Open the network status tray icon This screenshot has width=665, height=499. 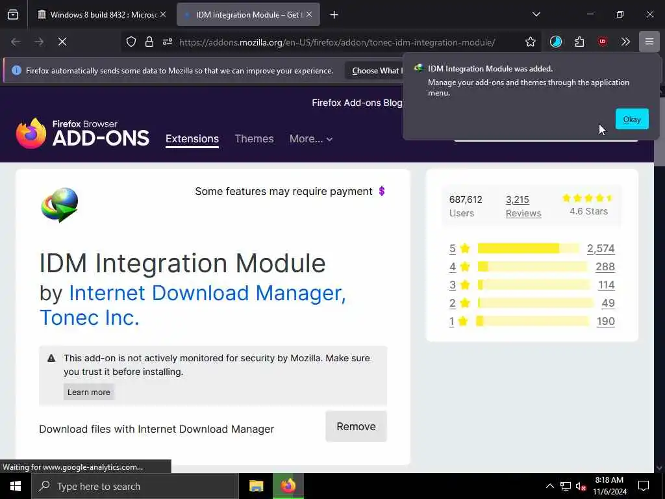coord(566,486)
